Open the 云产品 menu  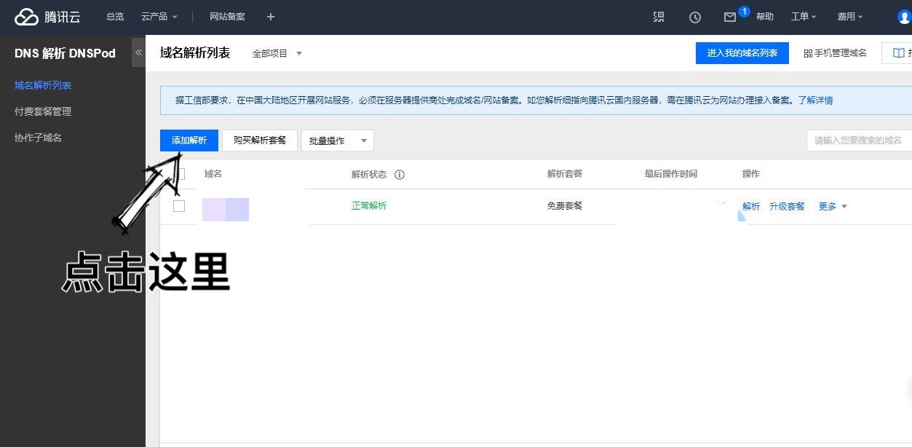coord(159,16)
